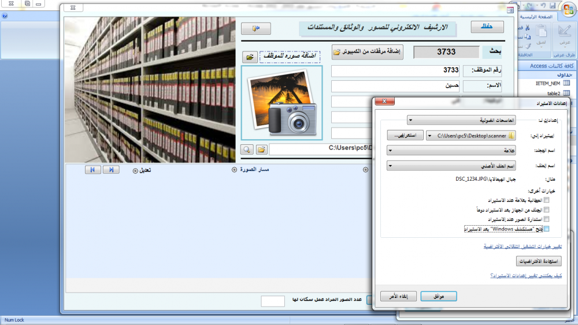Click the View (عرض) design ruler icon

564,32
